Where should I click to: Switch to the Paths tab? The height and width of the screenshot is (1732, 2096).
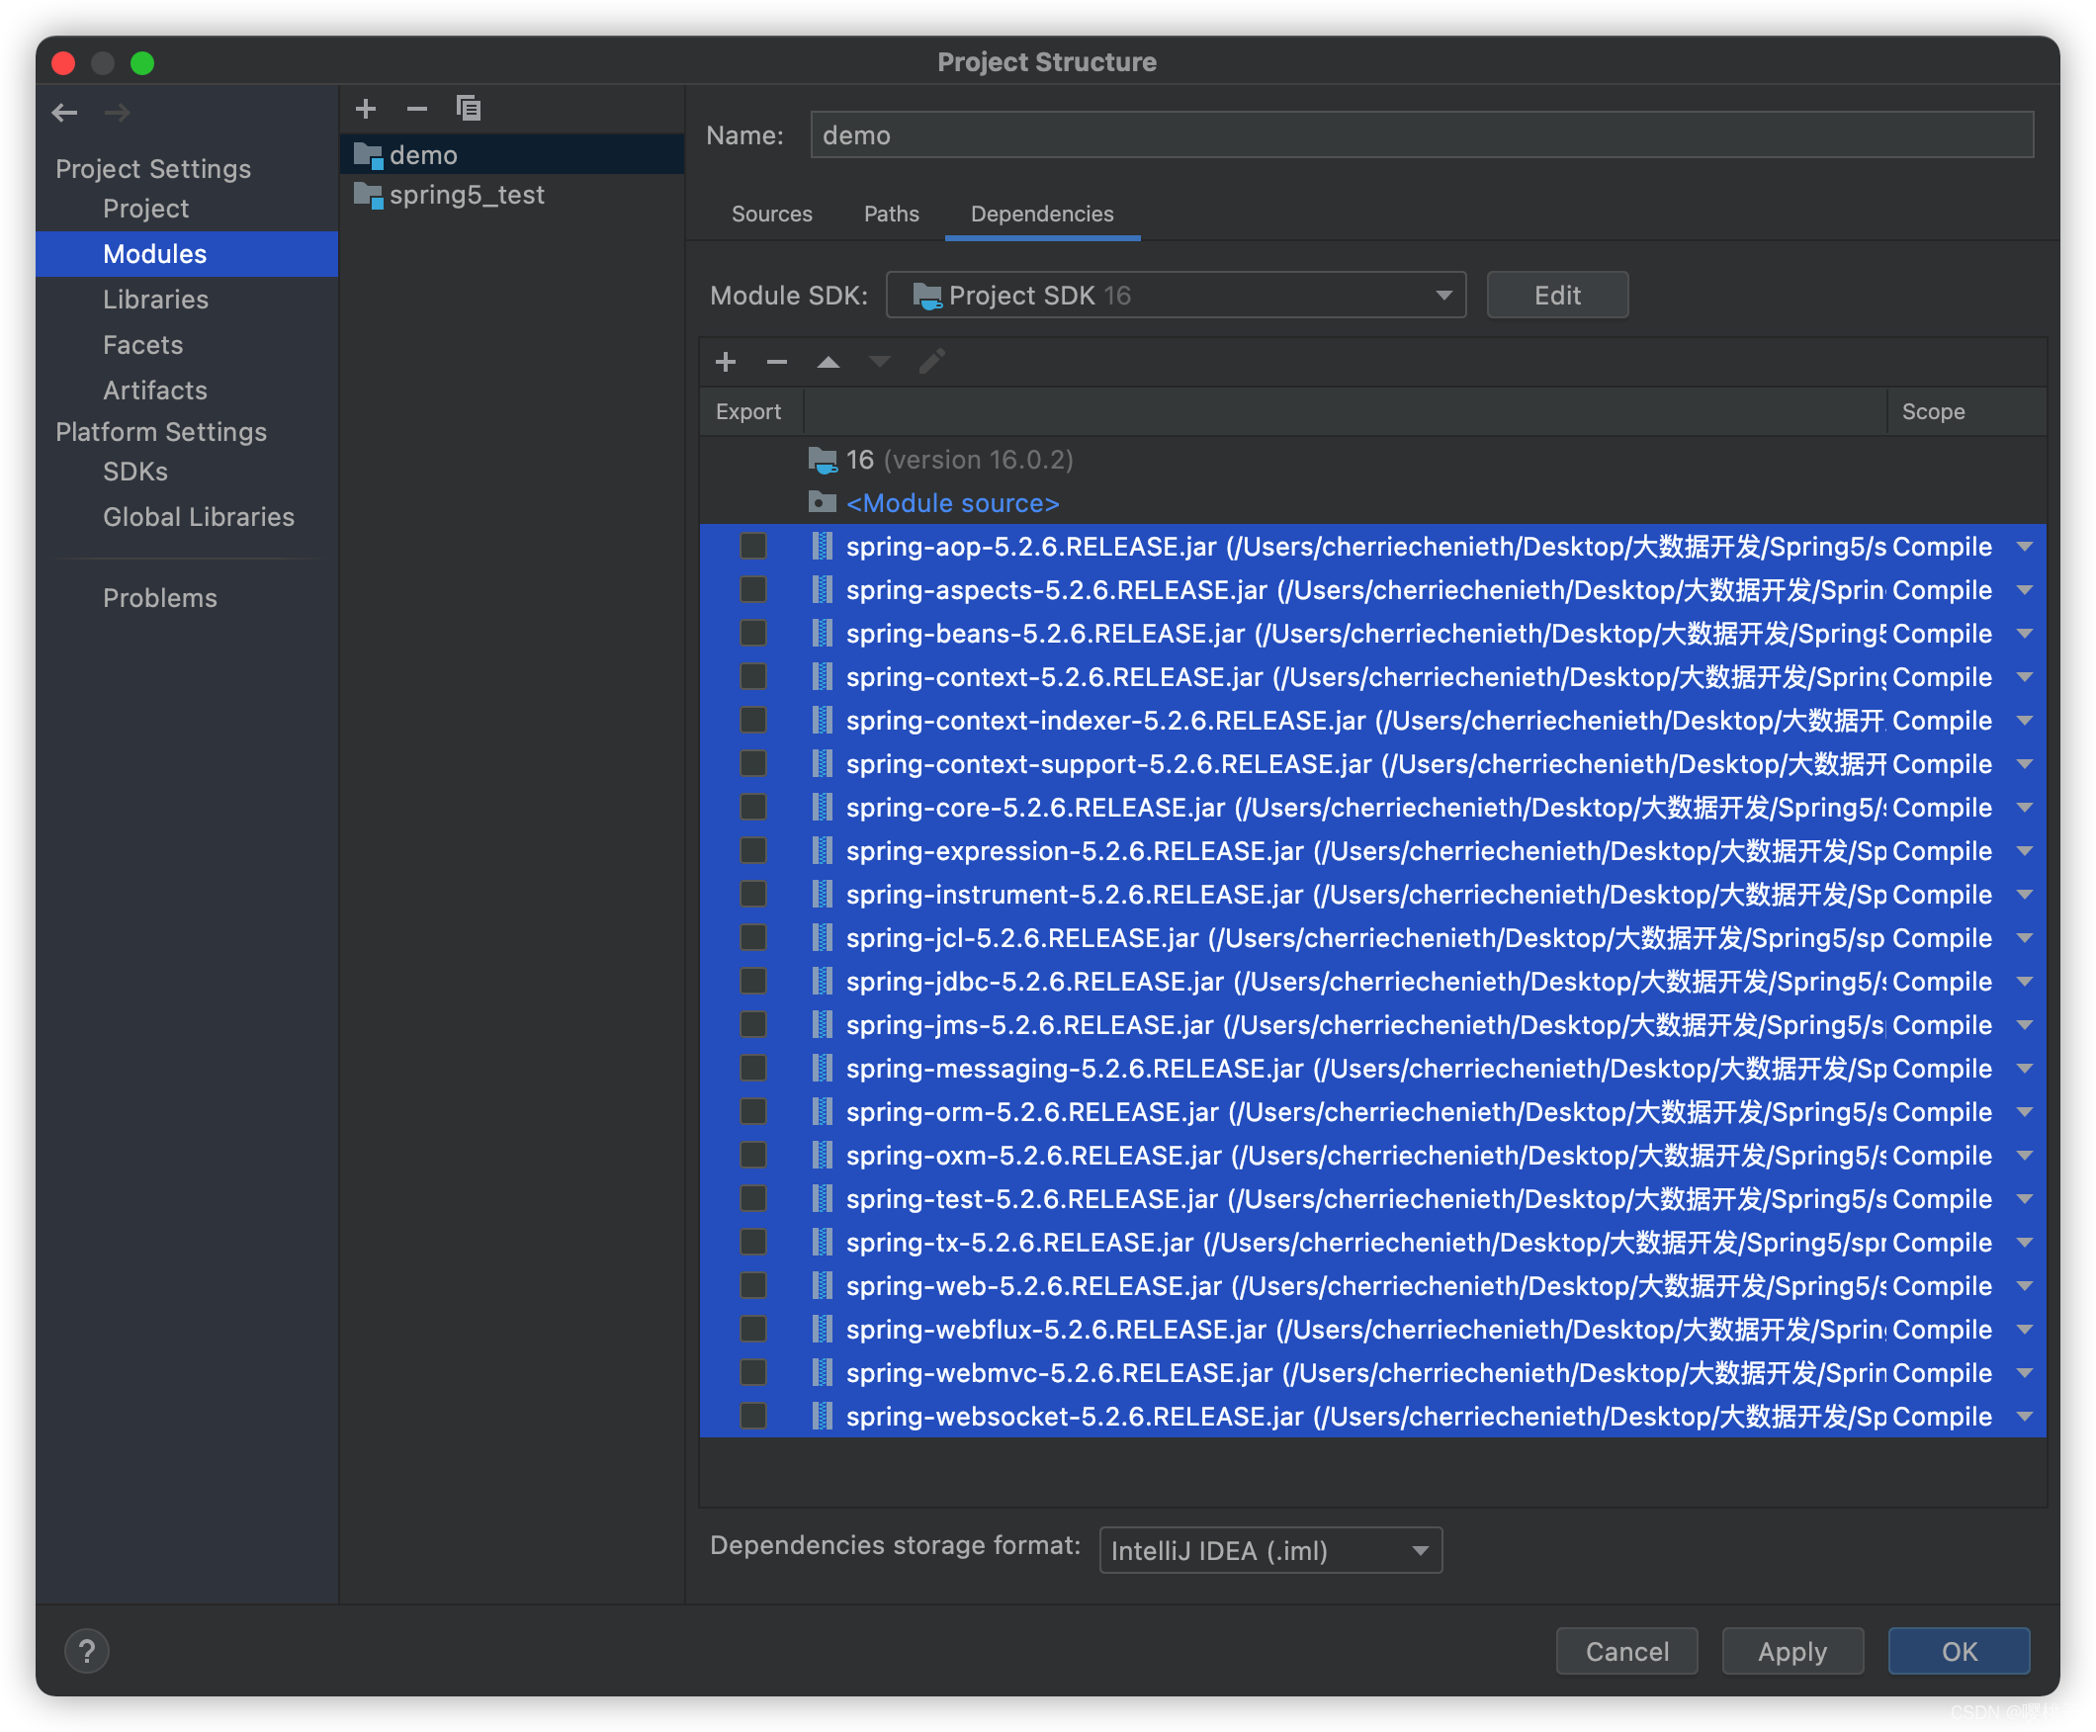pos(891,214)
